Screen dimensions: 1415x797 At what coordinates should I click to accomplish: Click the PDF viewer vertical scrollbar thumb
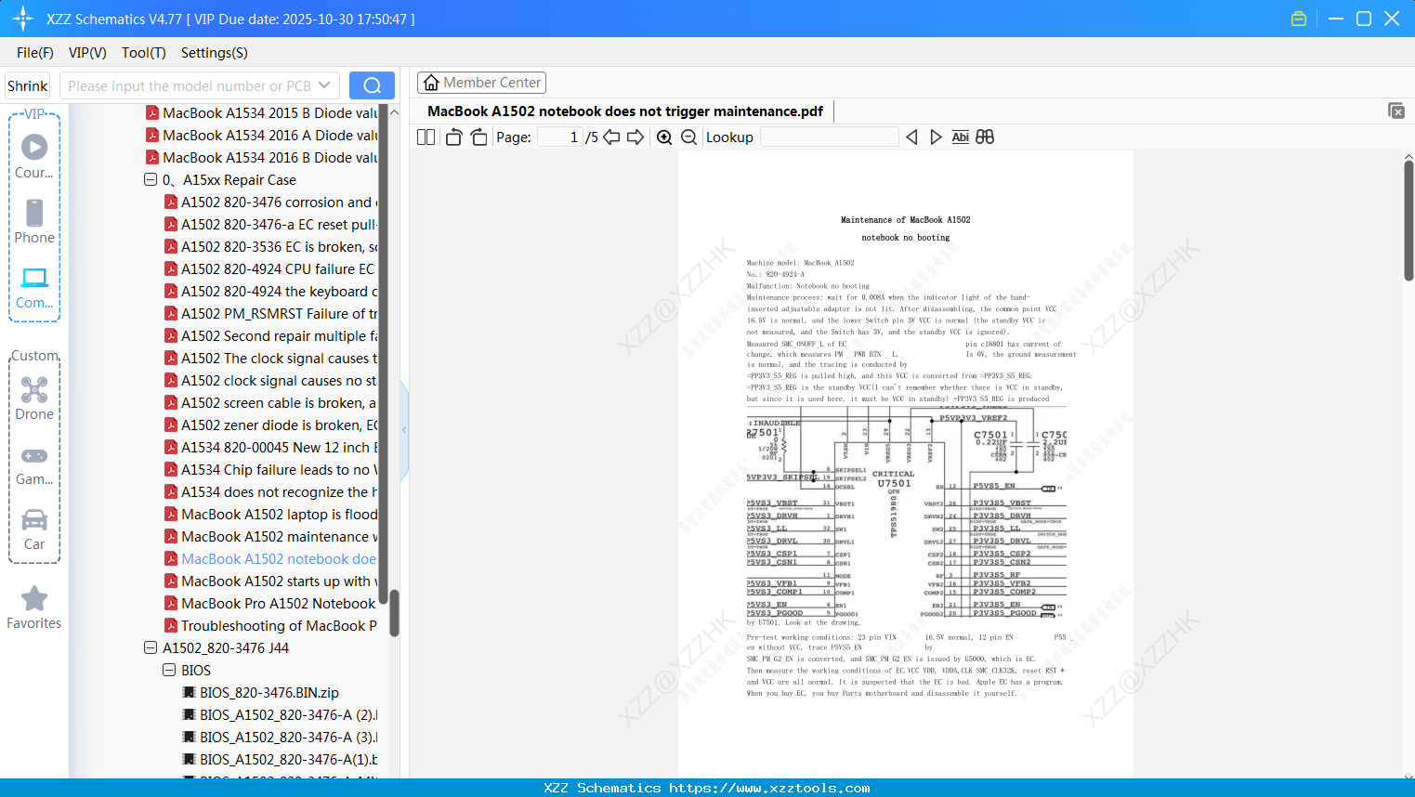(1408, 220)
